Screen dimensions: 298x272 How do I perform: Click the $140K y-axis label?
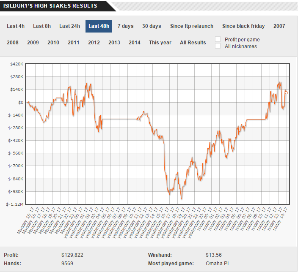17,90
